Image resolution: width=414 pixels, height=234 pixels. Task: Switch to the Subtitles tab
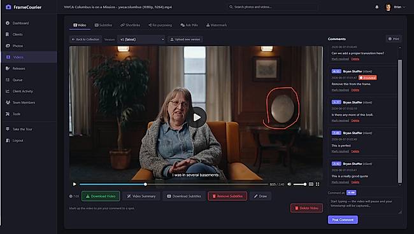point(103,25)
